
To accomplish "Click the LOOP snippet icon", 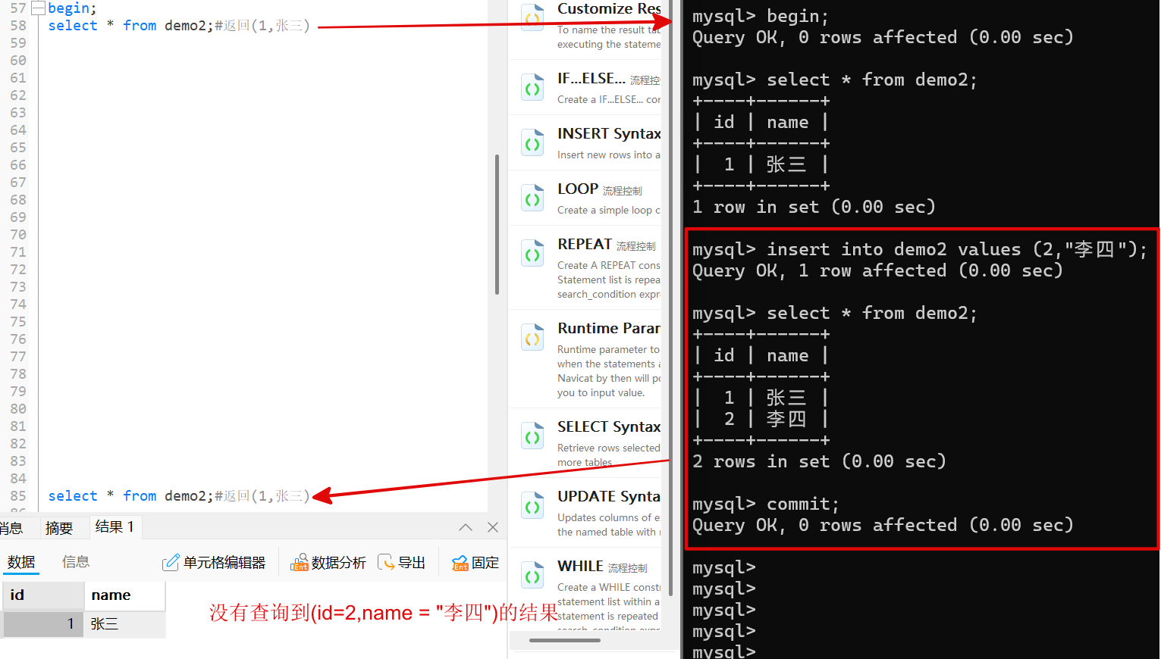I will tap(533, 198).
